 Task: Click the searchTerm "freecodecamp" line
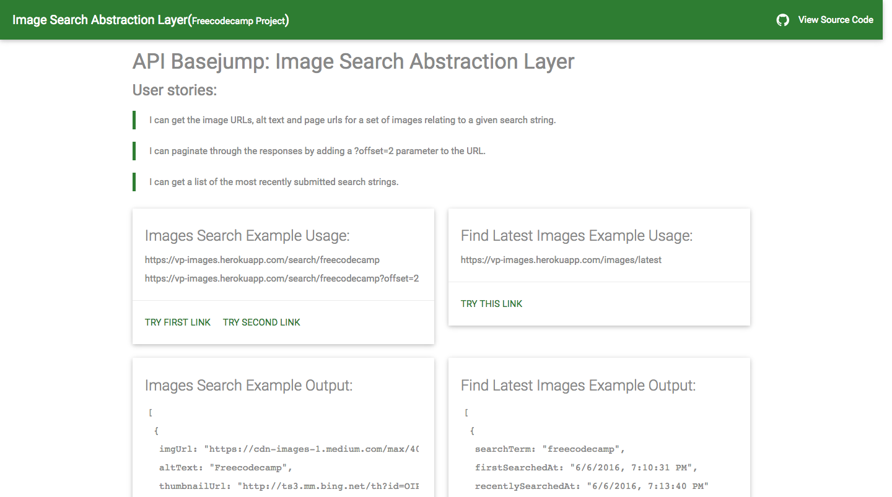(550, 449)
